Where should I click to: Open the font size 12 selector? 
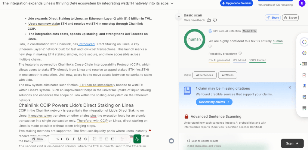59,139
